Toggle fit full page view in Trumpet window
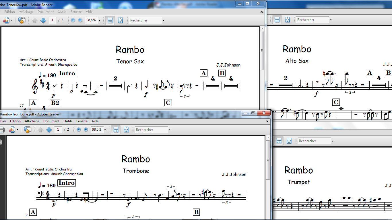 click(x=289, y=141)
